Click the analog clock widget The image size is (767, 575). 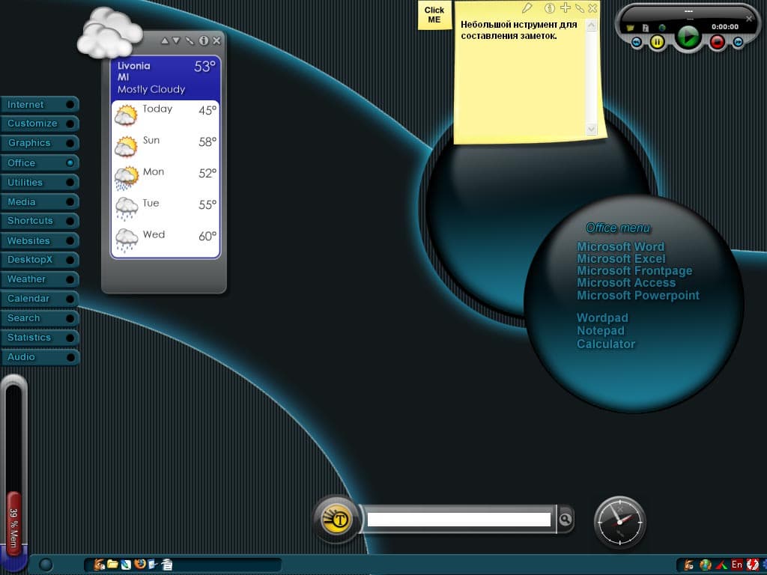[619, 522]
